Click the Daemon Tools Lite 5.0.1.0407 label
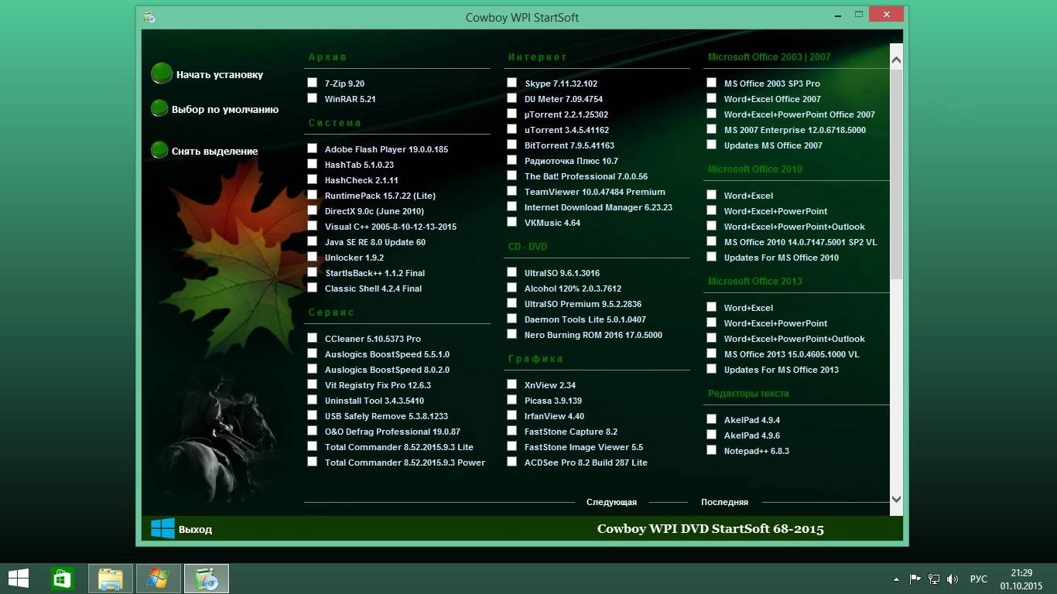The image size is (1057, 594). pyautogui.click(x=585, y=319)
